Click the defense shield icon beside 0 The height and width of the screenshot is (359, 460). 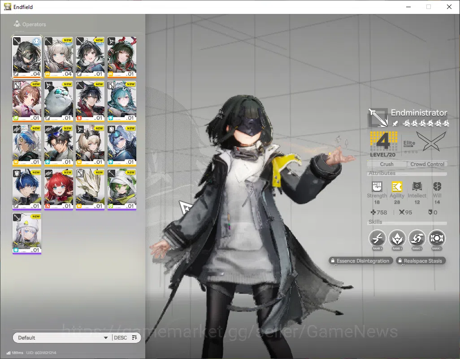click(430, 212)
